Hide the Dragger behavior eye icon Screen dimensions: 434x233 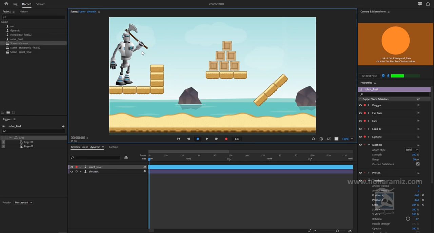pyautogui.click(x=360, y=105)
